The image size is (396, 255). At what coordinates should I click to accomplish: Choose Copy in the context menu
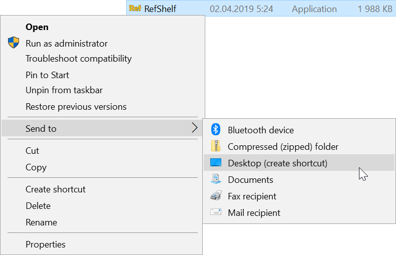coord(36,167)
